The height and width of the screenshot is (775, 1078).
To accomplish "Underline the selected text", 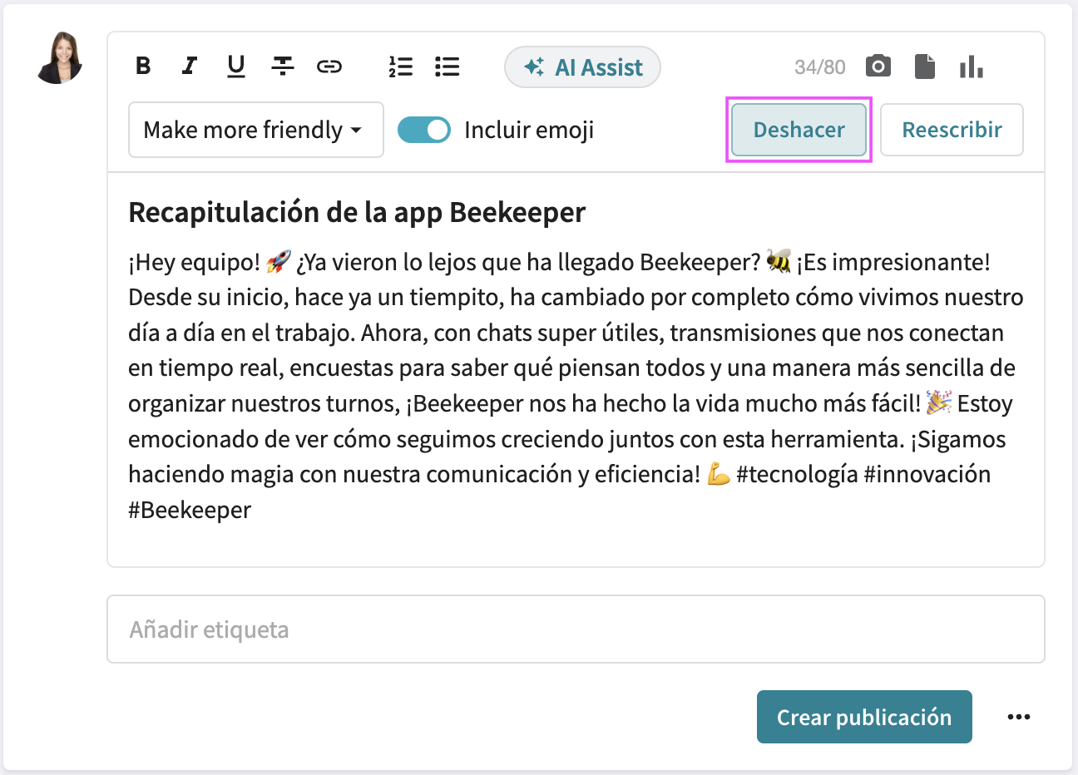I will [235, 67].
